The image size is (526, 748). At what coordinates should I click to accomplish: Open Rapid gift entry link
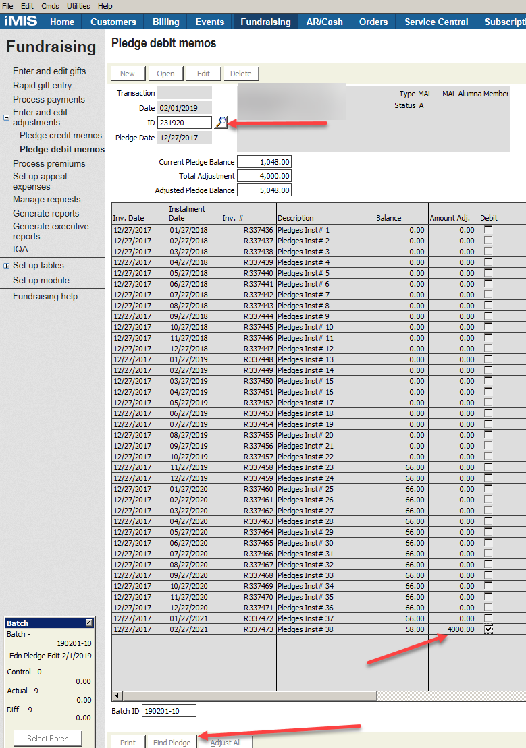[42, 86]
